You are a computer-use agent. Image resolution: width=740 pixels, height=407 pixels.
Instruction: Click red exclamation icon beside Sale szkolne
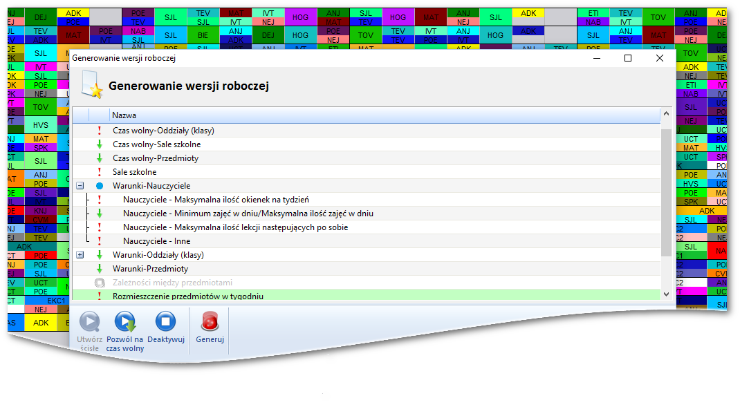99,172
